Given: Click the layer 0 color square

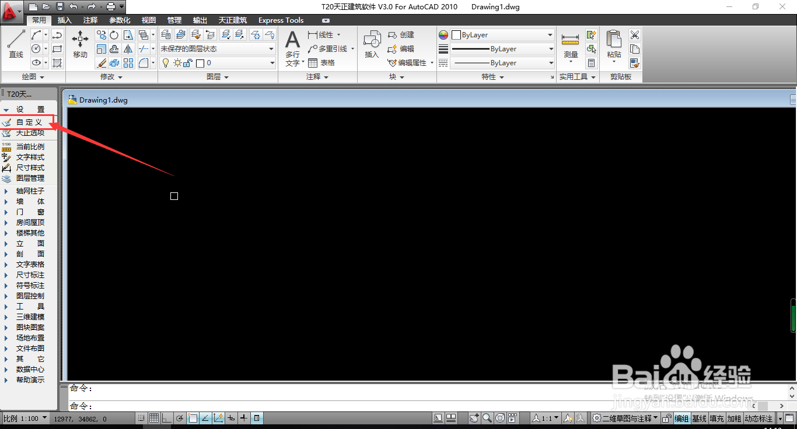Looking at the screenshot, I should [200, 63].
